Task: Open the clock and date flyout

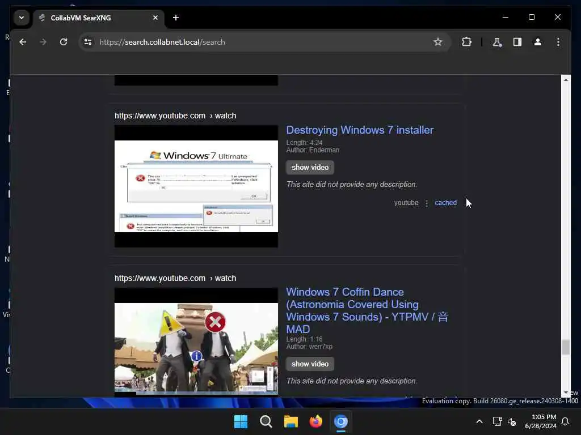Action: point(541,421)
